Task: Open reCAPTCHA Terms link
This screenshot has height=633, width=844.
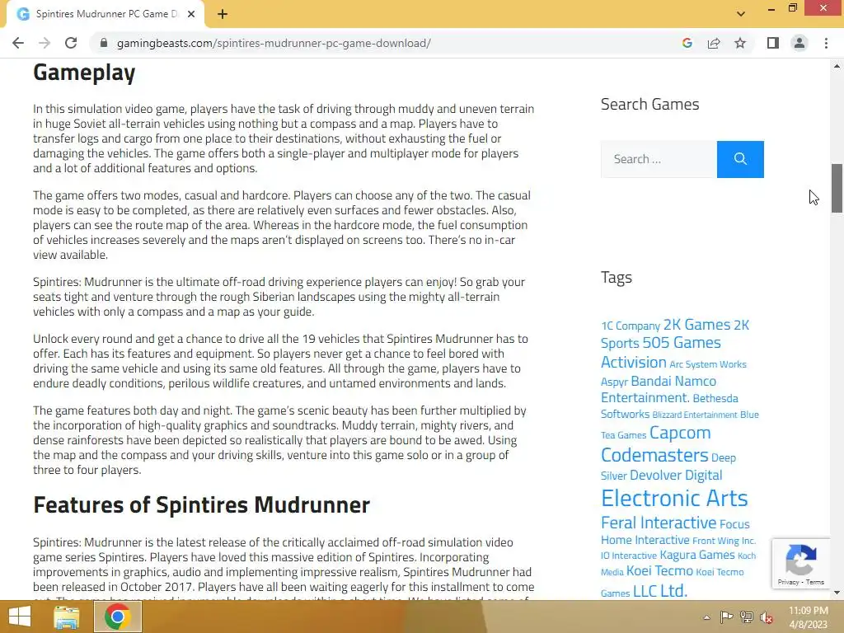Action: point(815,582)
